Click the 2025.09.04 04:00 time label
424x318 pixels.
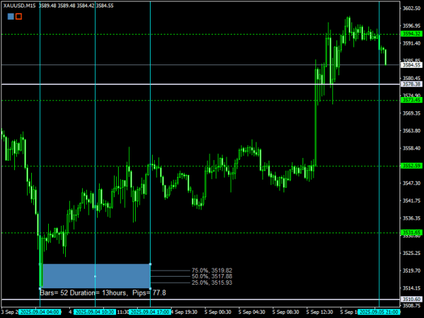tap(40, 312)
